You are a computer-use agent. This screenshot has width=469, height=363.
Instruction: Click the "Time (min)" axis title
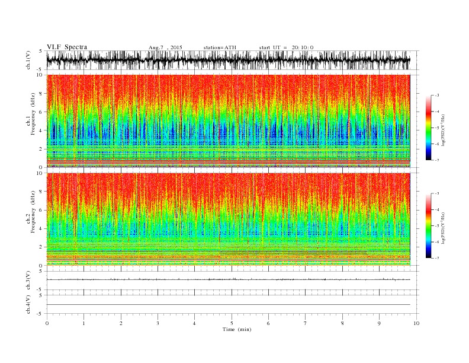237,329
